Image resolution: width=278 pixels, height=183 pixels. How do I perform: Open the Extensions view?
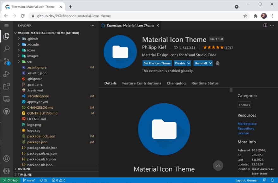pos(6,86)
